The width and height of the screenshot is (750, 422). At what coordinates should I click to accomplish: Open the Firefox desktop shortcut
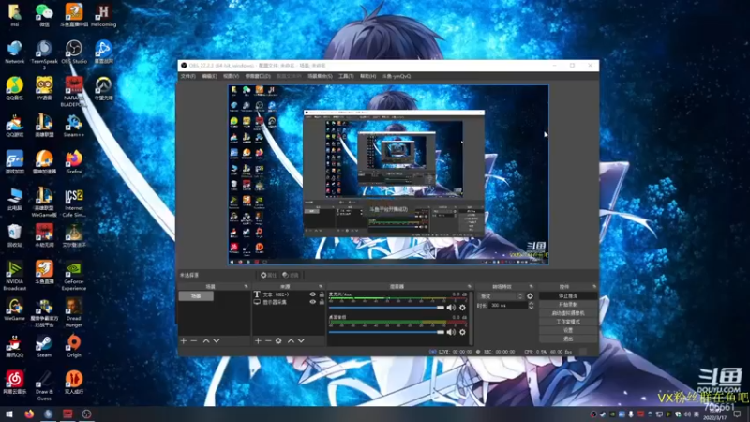tap(74, 162)
